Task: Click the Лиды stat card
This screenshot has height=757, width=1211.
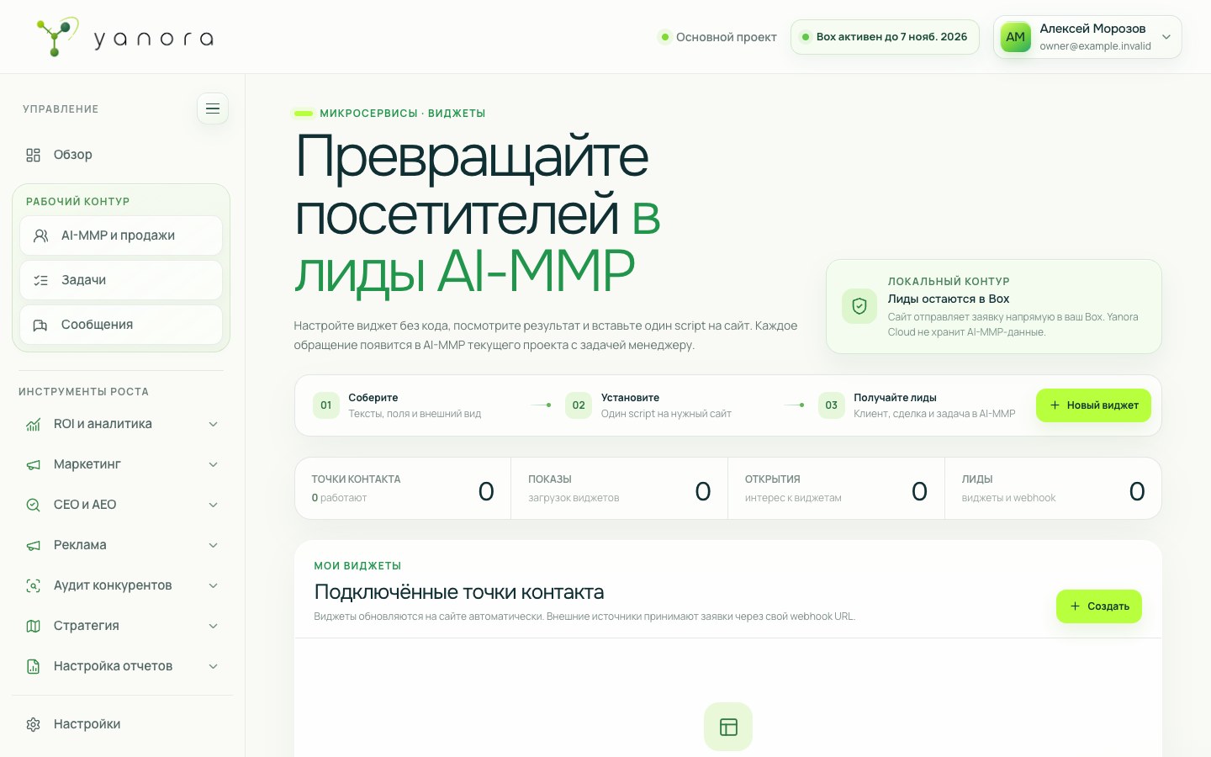Action: 1053,489
